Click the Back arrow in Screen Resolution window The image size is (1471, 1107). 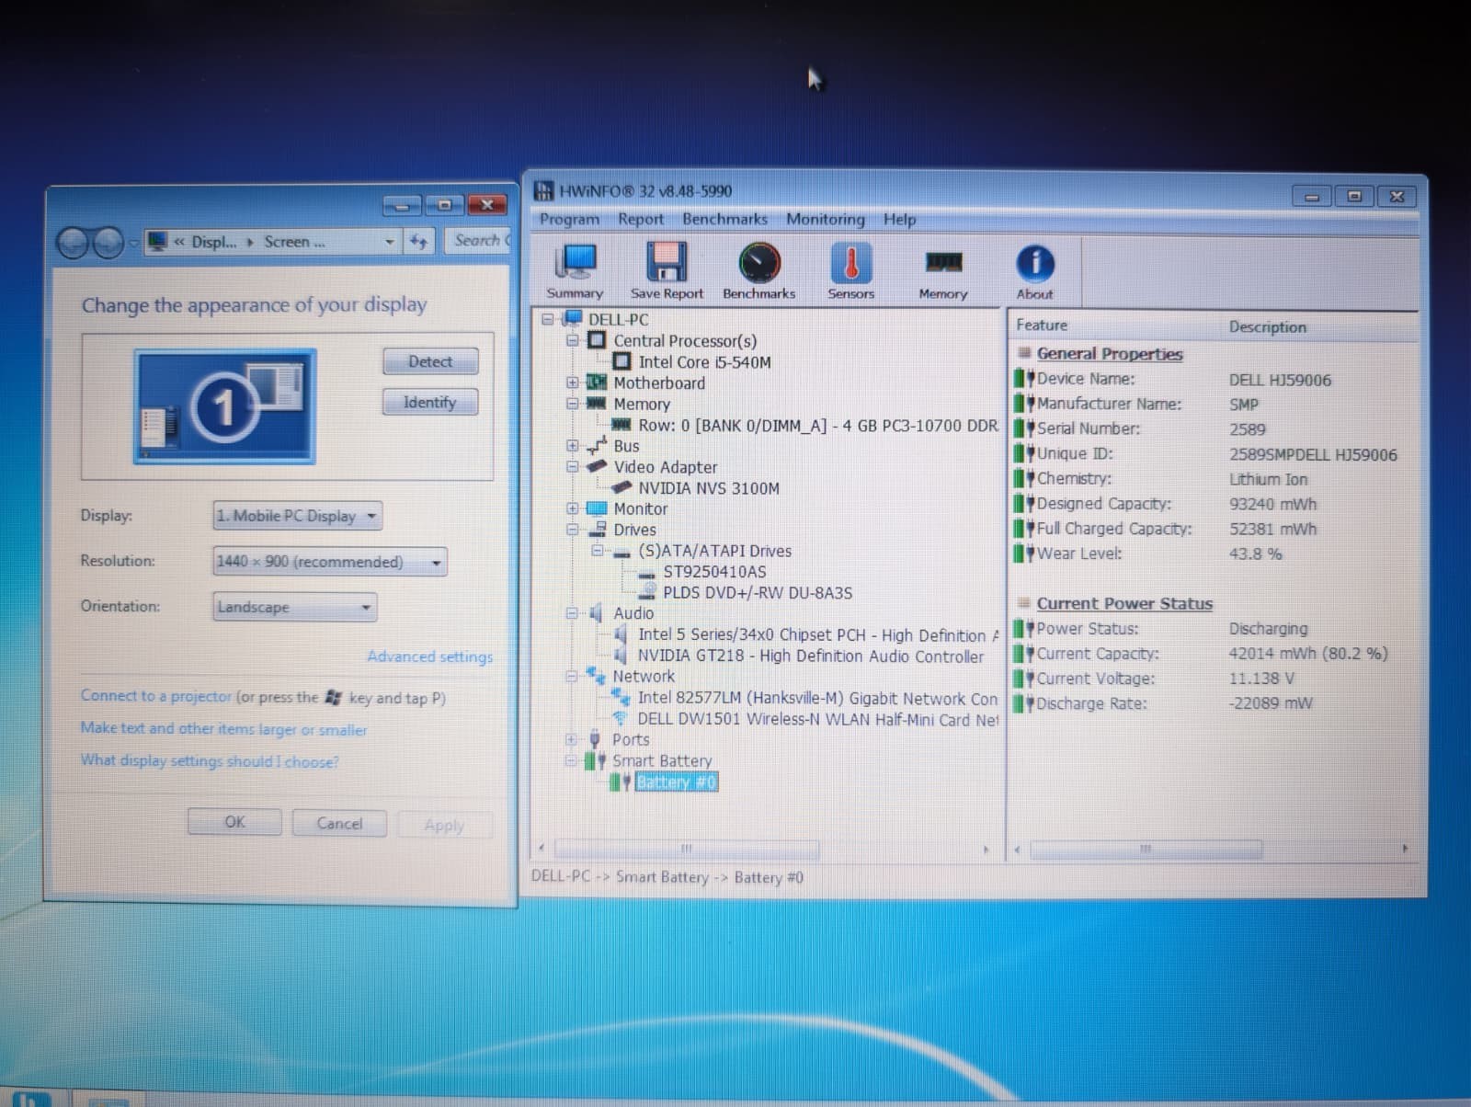coord(74,243)
